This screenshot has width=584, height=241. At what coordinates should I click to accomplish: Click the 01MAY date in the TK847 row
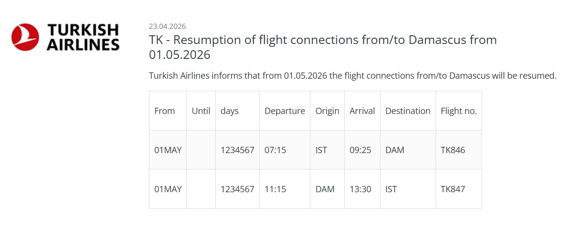pos(168,189)
